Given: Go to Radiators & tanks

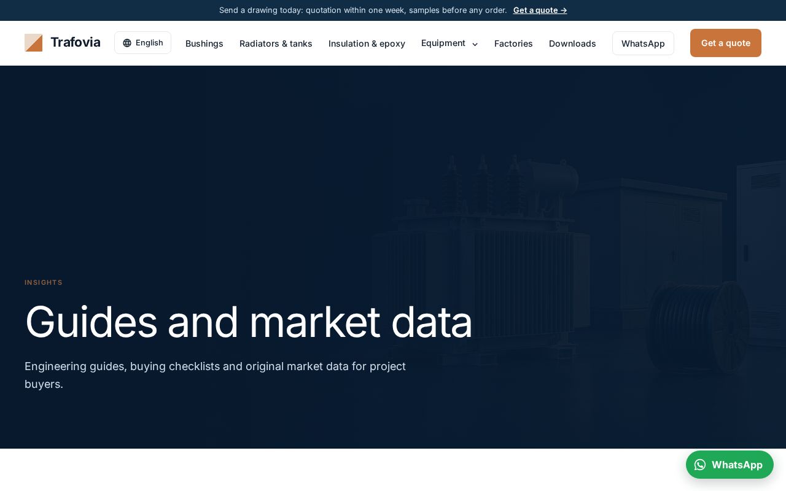Looking at the screenshot, I should 276,44.
